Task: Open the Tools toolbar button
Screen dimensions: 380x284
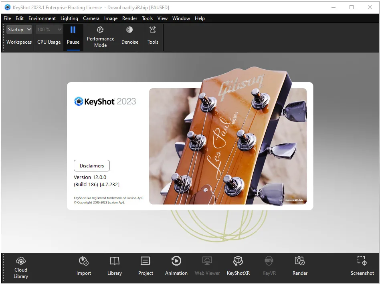Action: tap(153, 35)
